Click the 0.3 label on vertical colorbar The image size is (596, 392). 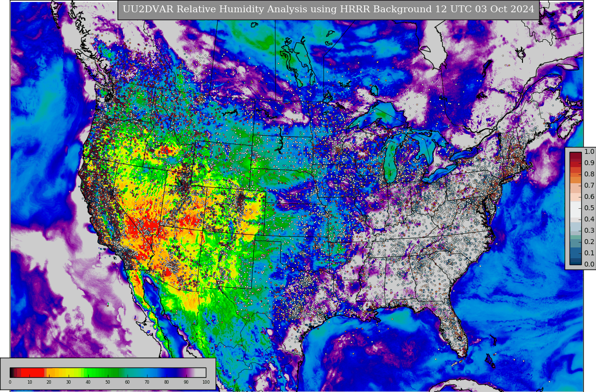[x=589, y=231]
